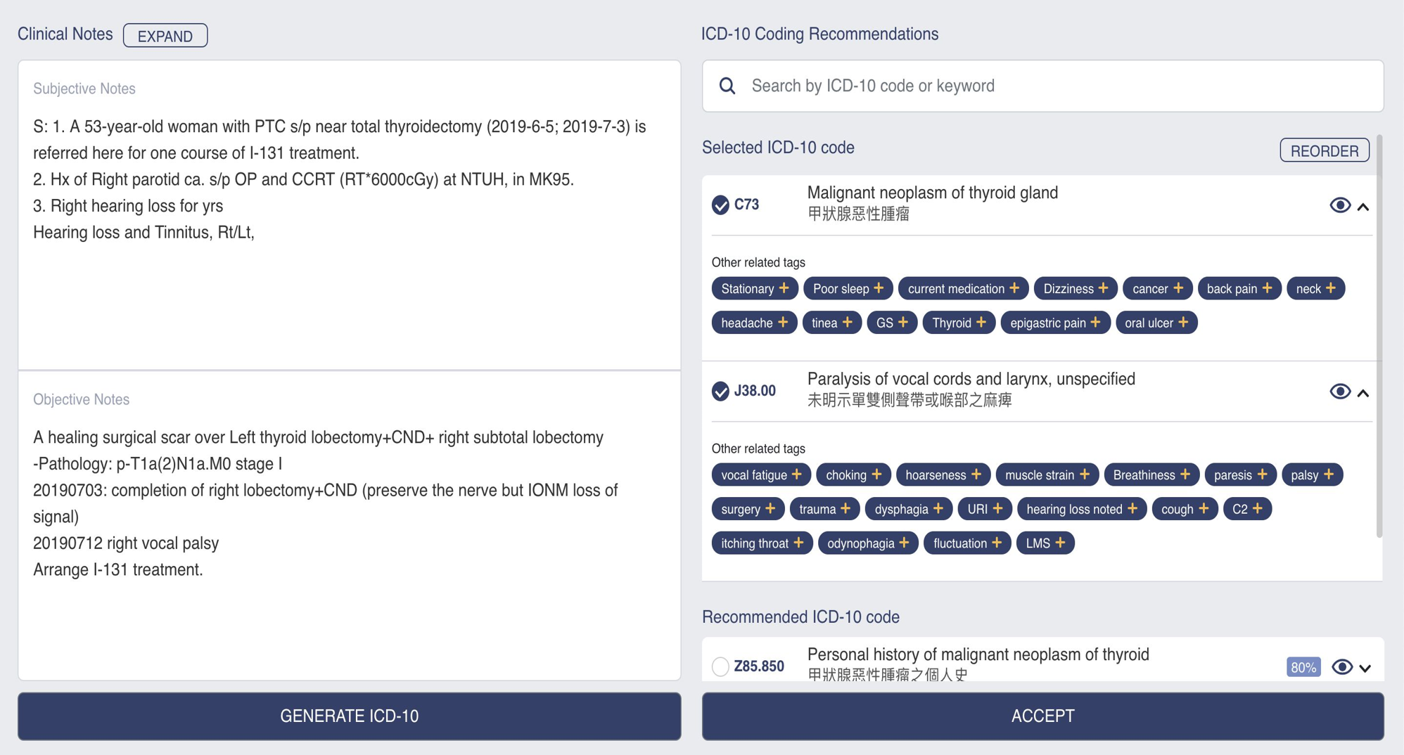Click GENERATE ICD-10 button
Image resolution: width=1404 pixels, height=755 pixels.
point(349,716)
